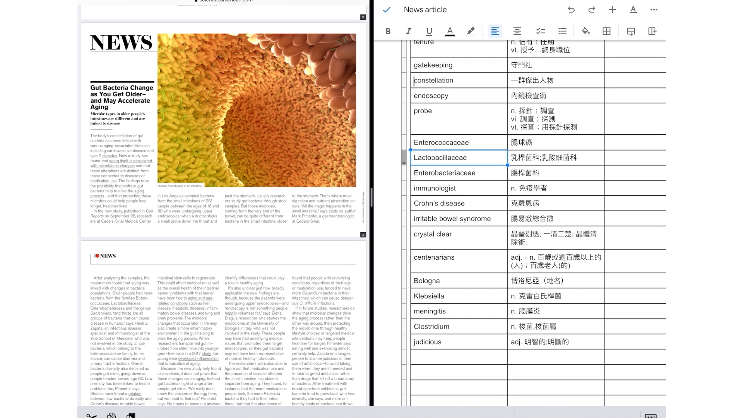Open the insert plus menu
The height and width of the screenshot is (418, 743).
612,10
